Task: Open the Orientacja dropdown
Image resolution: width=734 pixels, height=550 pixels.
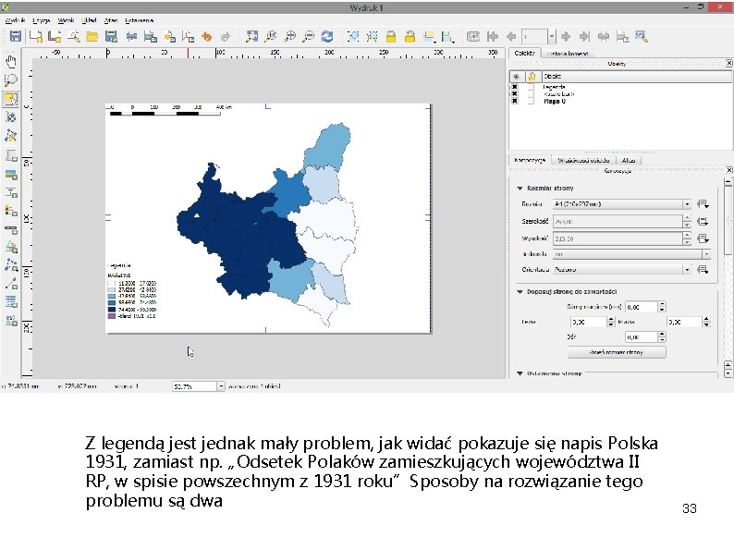Action: [x=621, y=269]
